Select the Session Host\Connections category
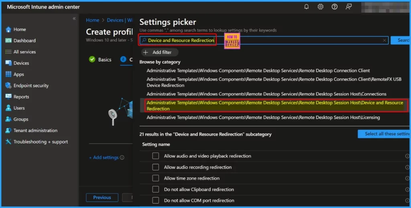This screenshot has width=411, height=208. coord(267,94)
